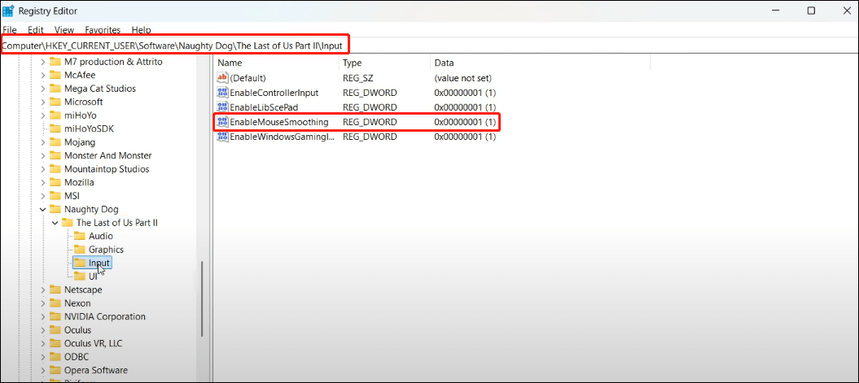Viewport: 859px width, 383px height.
Task: Open the Edit menu
Action: [36, 29]
